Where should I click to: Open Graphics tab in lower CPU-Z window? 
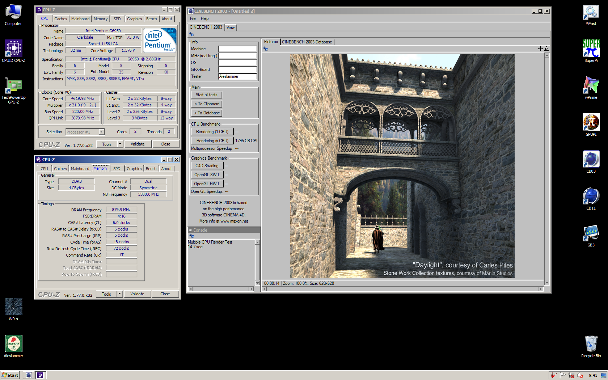tap(134, 169)
